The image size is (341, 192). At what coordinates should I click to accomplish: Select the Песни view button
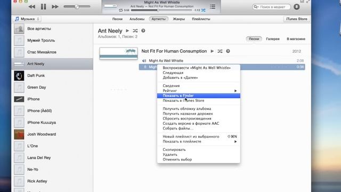[254, 39]
